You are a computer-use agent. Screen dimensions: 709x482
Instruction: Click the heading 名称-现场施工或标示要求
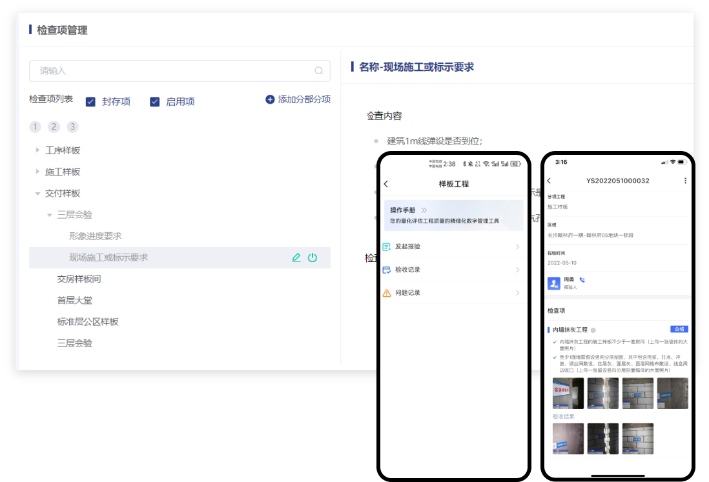pos(416,67)
